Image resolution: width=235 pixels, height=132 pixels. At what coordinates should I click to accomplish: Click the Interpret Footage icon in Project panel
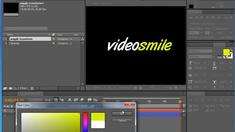click(x=5, y=88)
